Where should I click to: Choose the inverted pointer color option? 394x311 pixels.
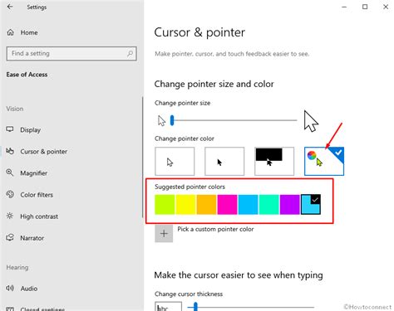(x=274, y=162)
